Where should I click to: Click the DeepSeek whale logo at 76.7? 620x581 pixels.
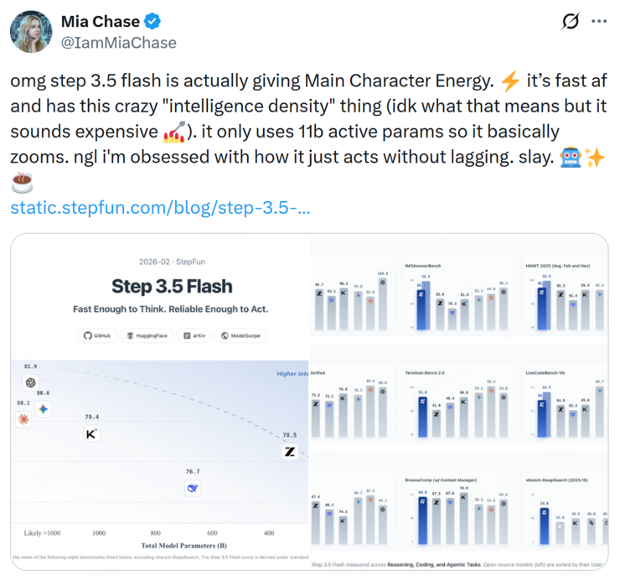(x=193, y=489)
